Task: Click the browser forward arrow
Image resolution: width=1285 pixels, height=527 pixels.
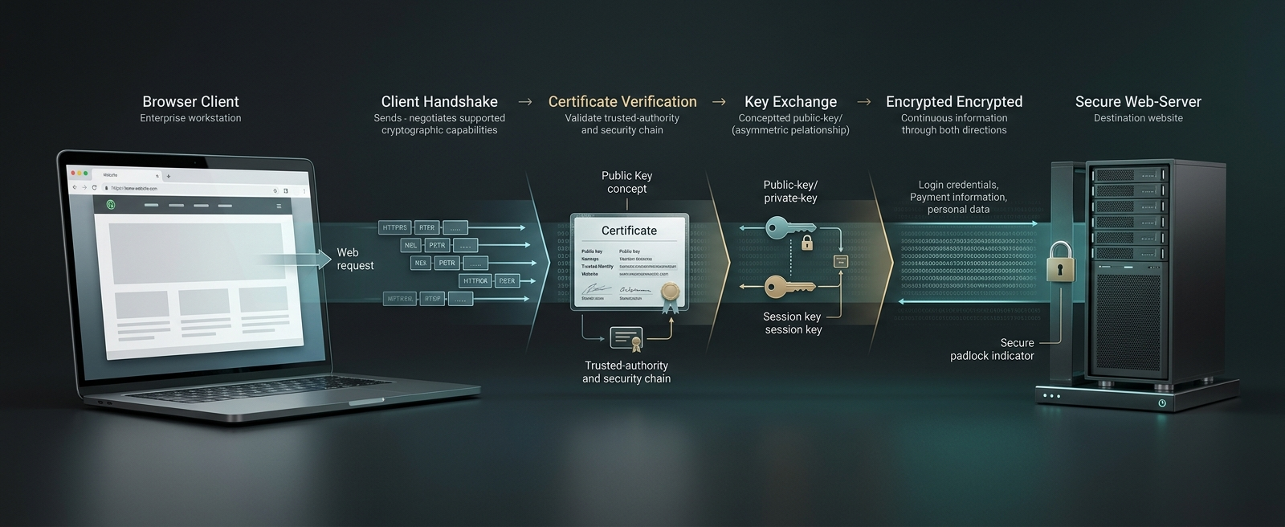Action: (84, 187)
